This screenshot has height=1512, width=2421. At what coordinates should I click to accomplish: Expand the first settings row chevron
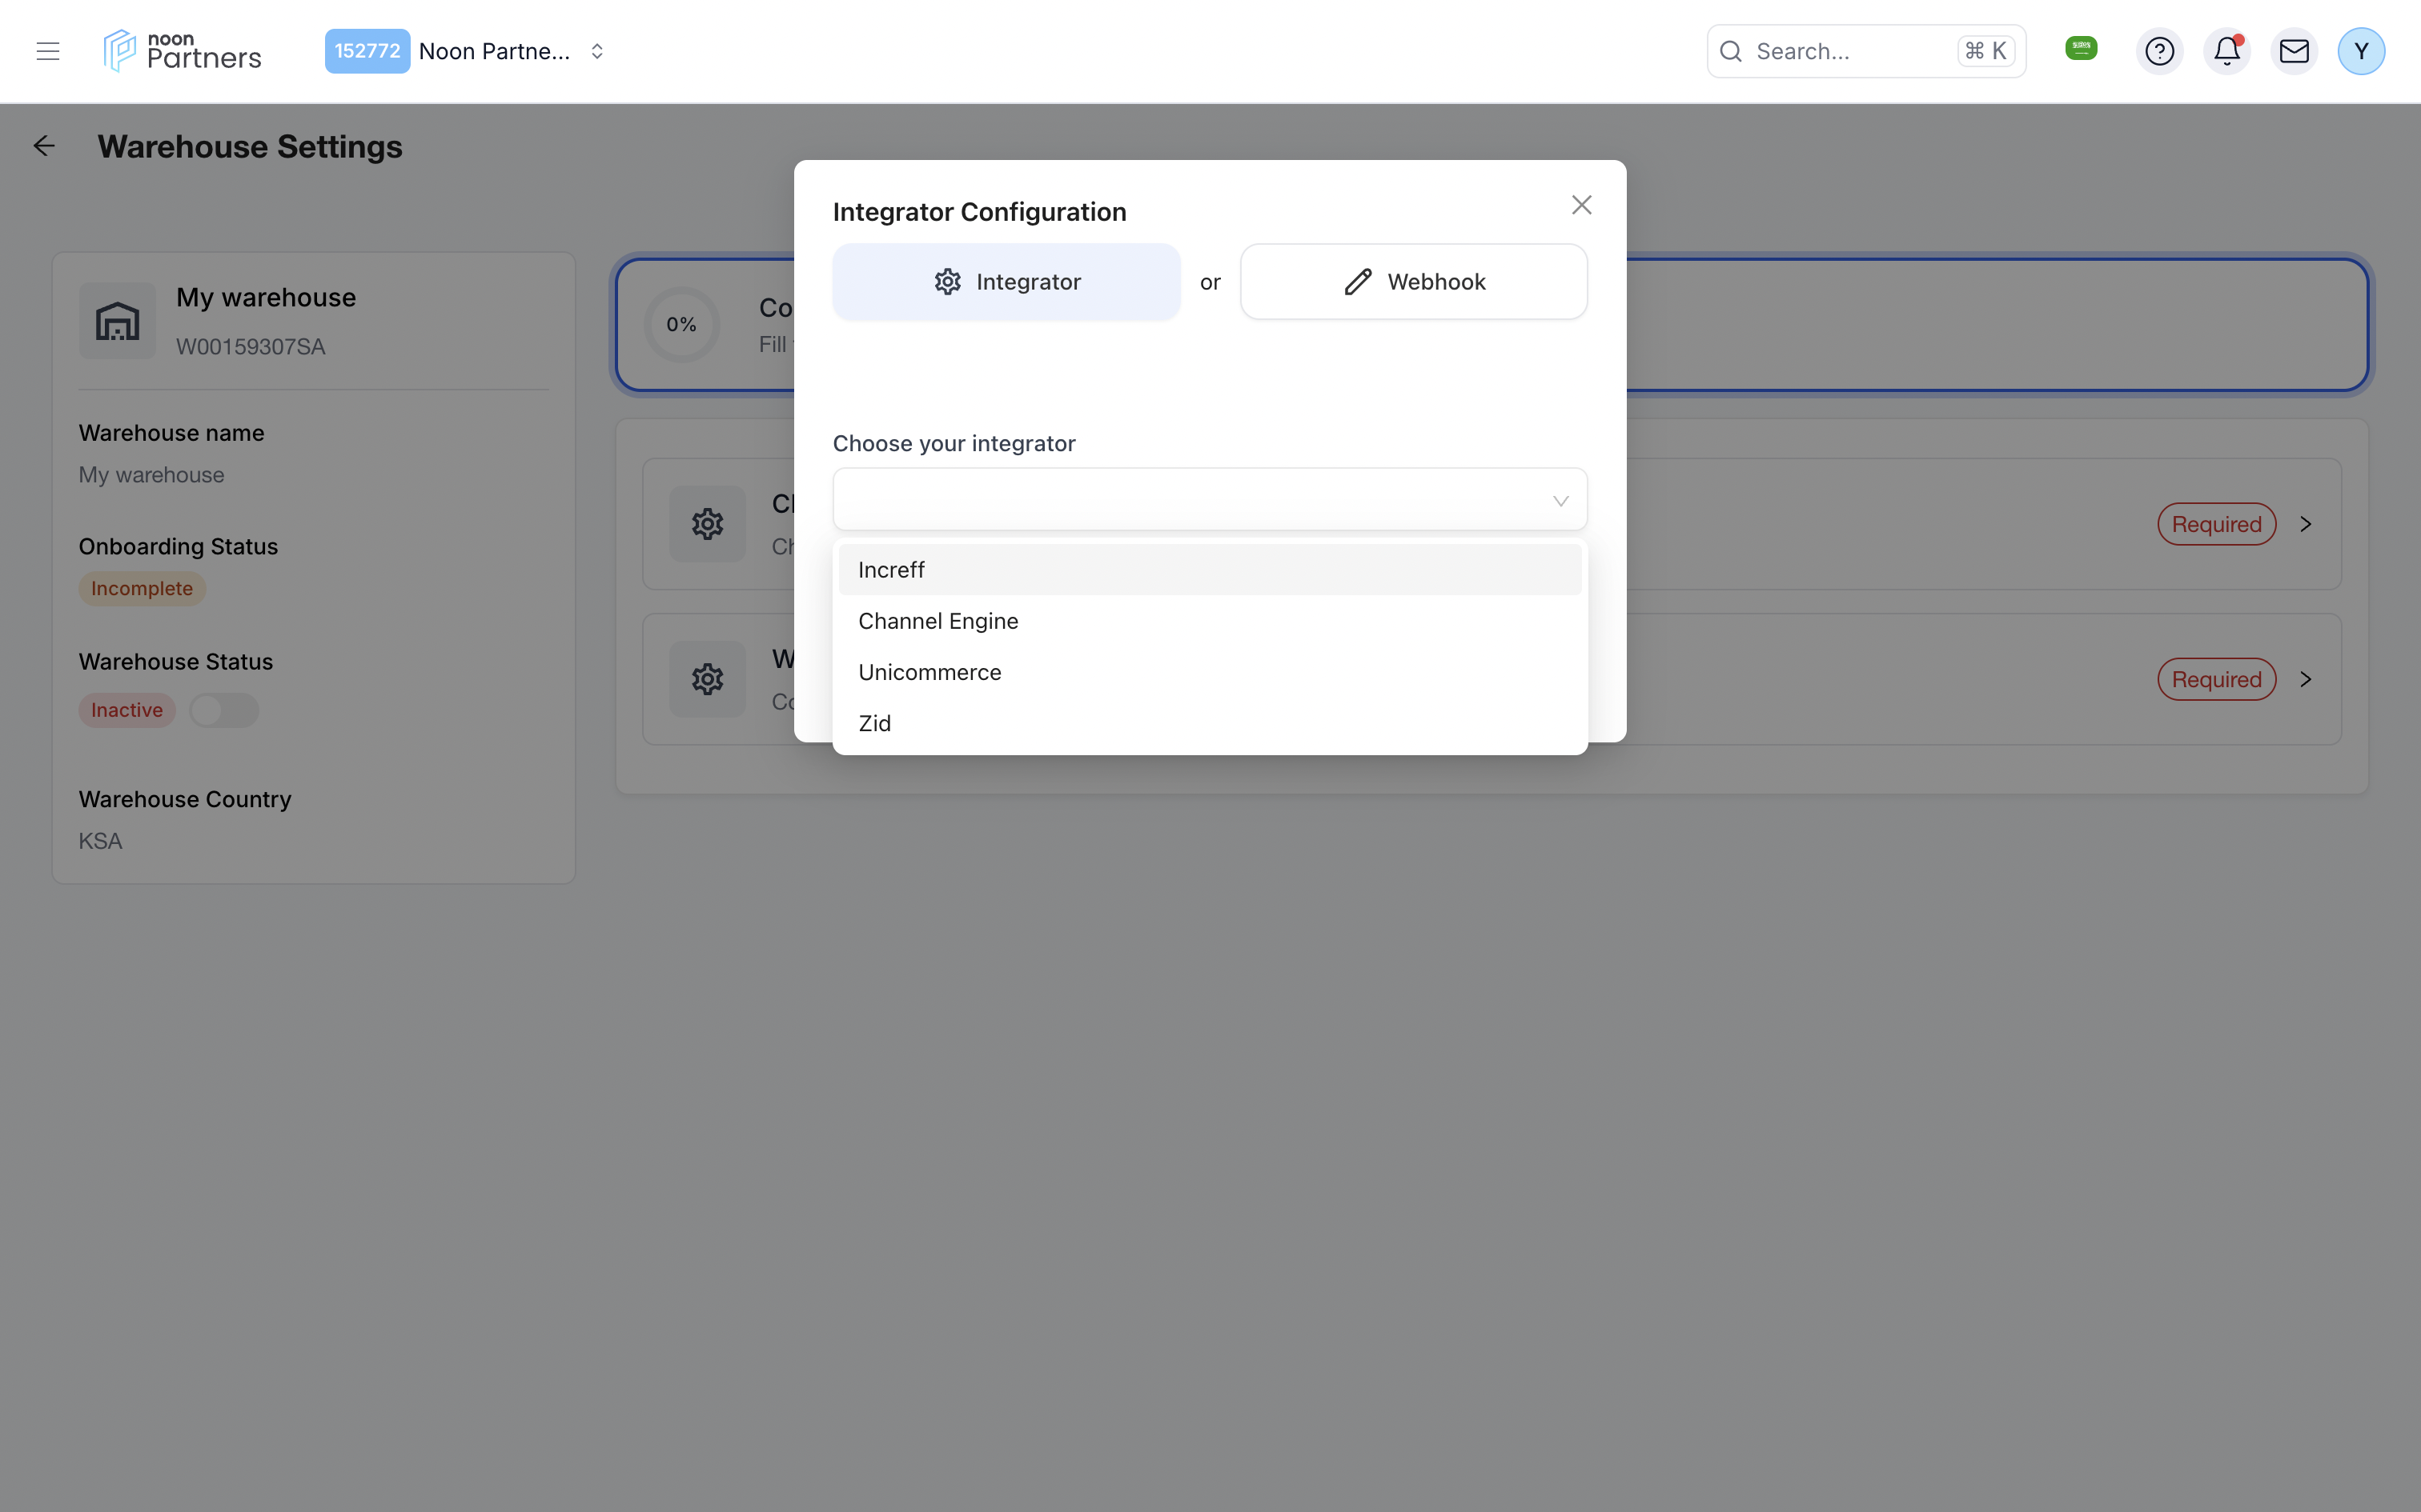click(2306, 524)
